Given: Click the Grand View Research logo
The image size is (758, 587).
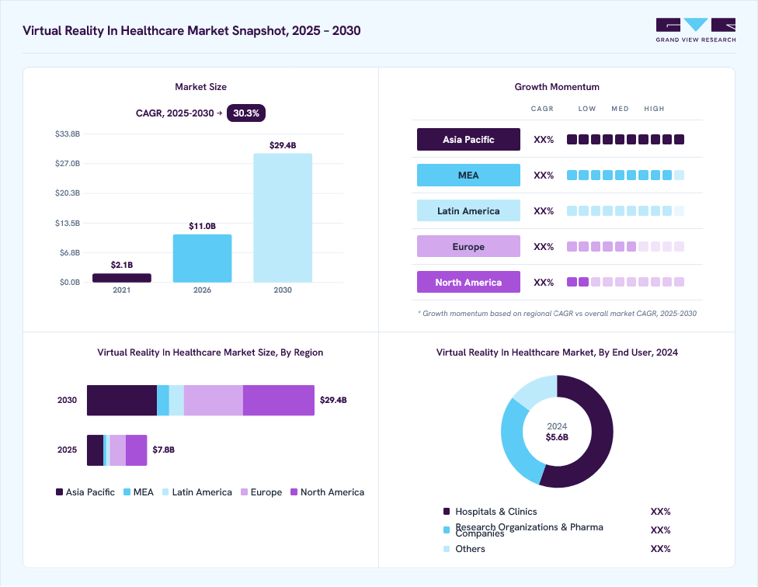Looking at the screenshot, I should 696,30.
